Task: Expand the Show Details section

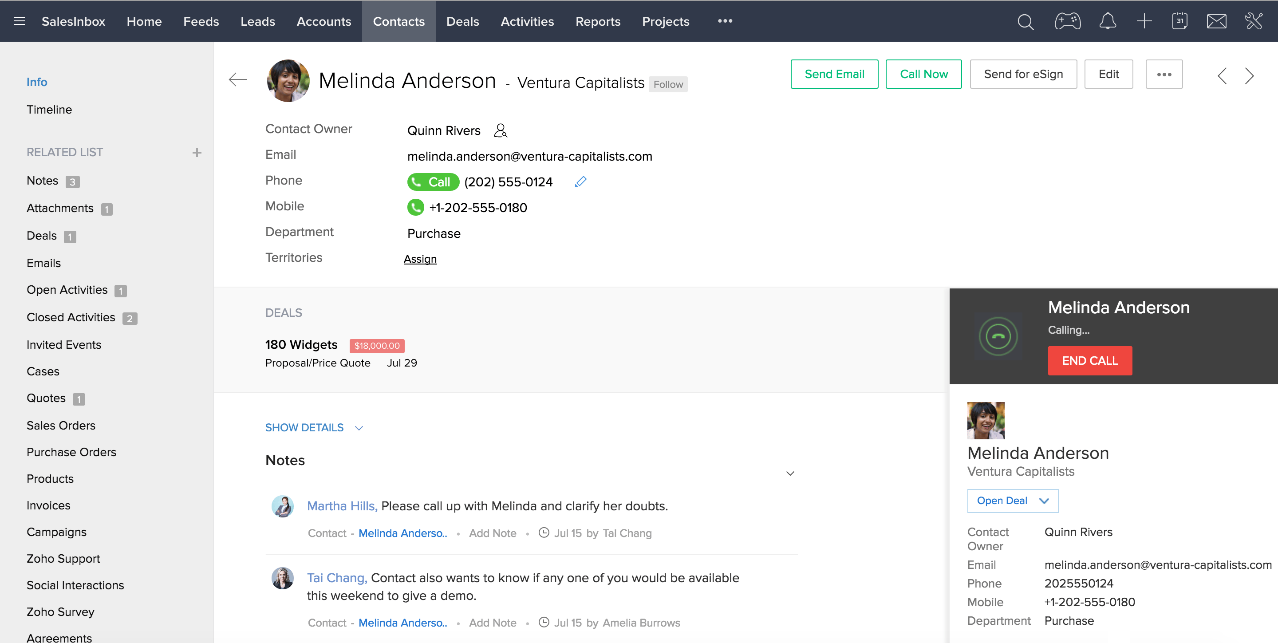Action: (315, 427)
